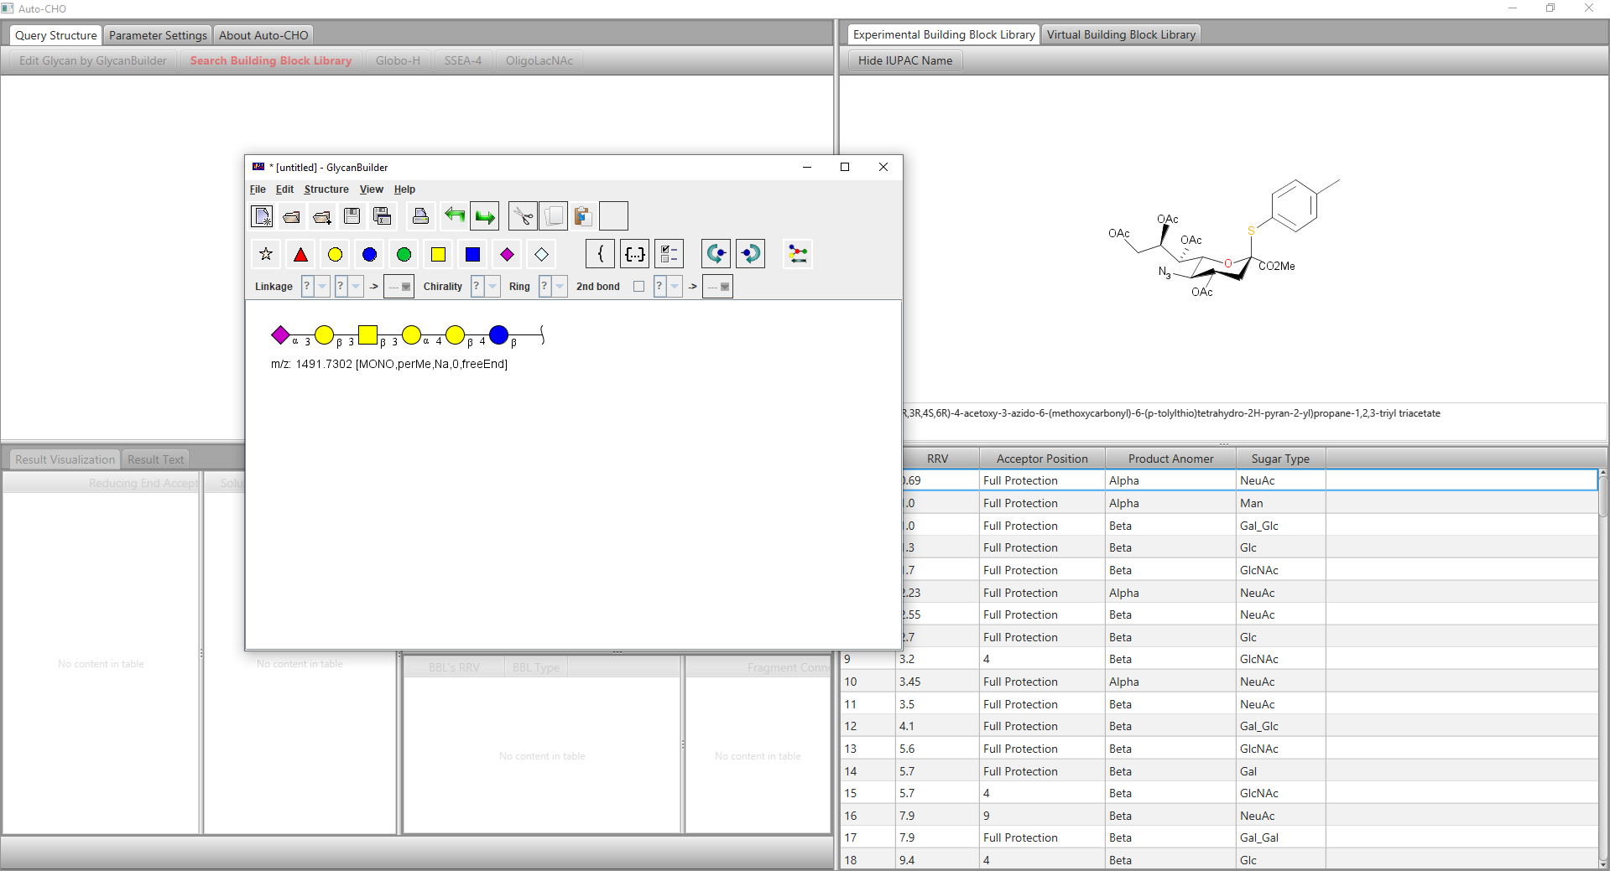
Task: Expand the Chirality dropdown
Action: 492,287
